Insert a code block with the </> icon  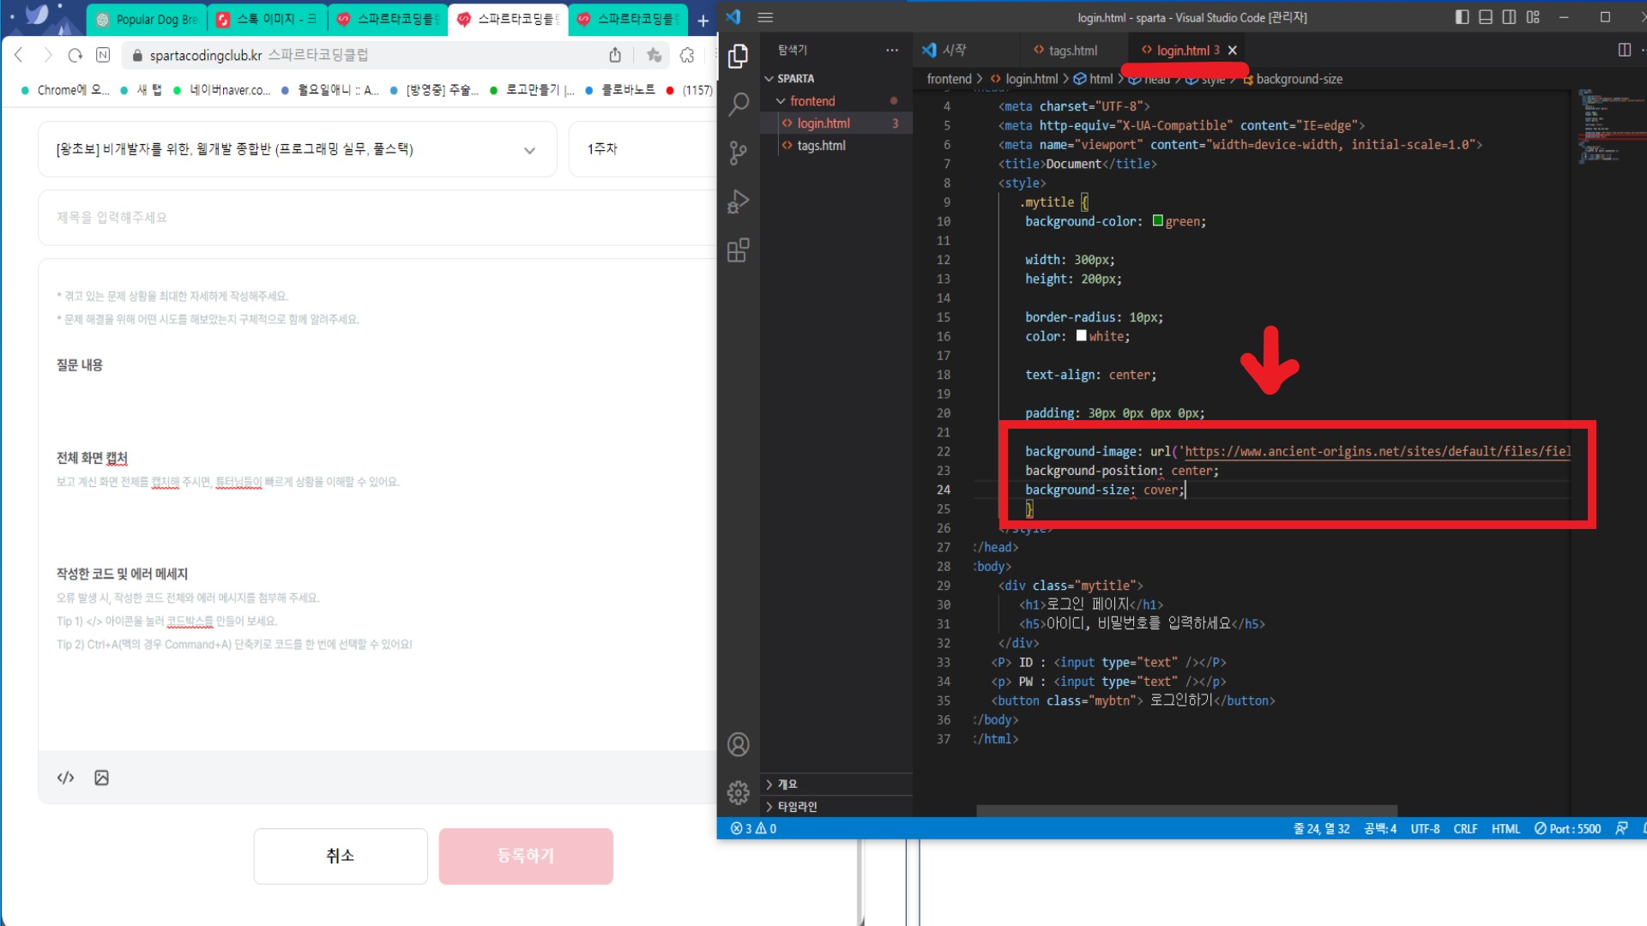[x=66, y=778]
